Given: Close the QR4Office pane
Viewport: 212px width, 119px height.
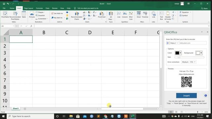Looking at the screenshot, I should [208, 32].
